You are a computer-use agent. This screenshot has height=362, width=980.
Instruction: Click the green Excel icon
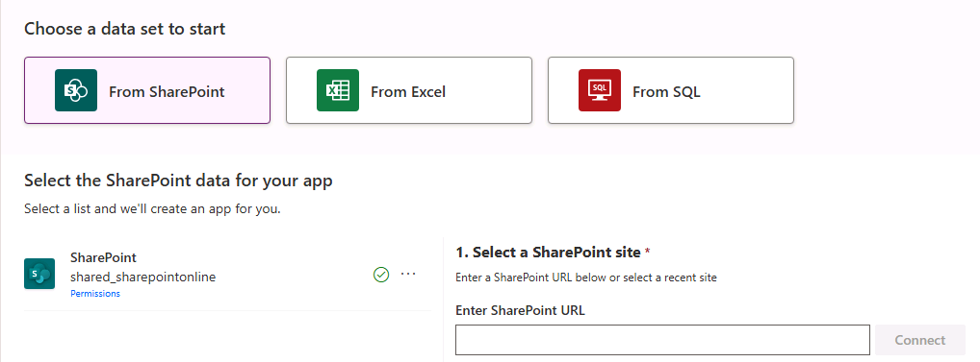coord(338,90)
